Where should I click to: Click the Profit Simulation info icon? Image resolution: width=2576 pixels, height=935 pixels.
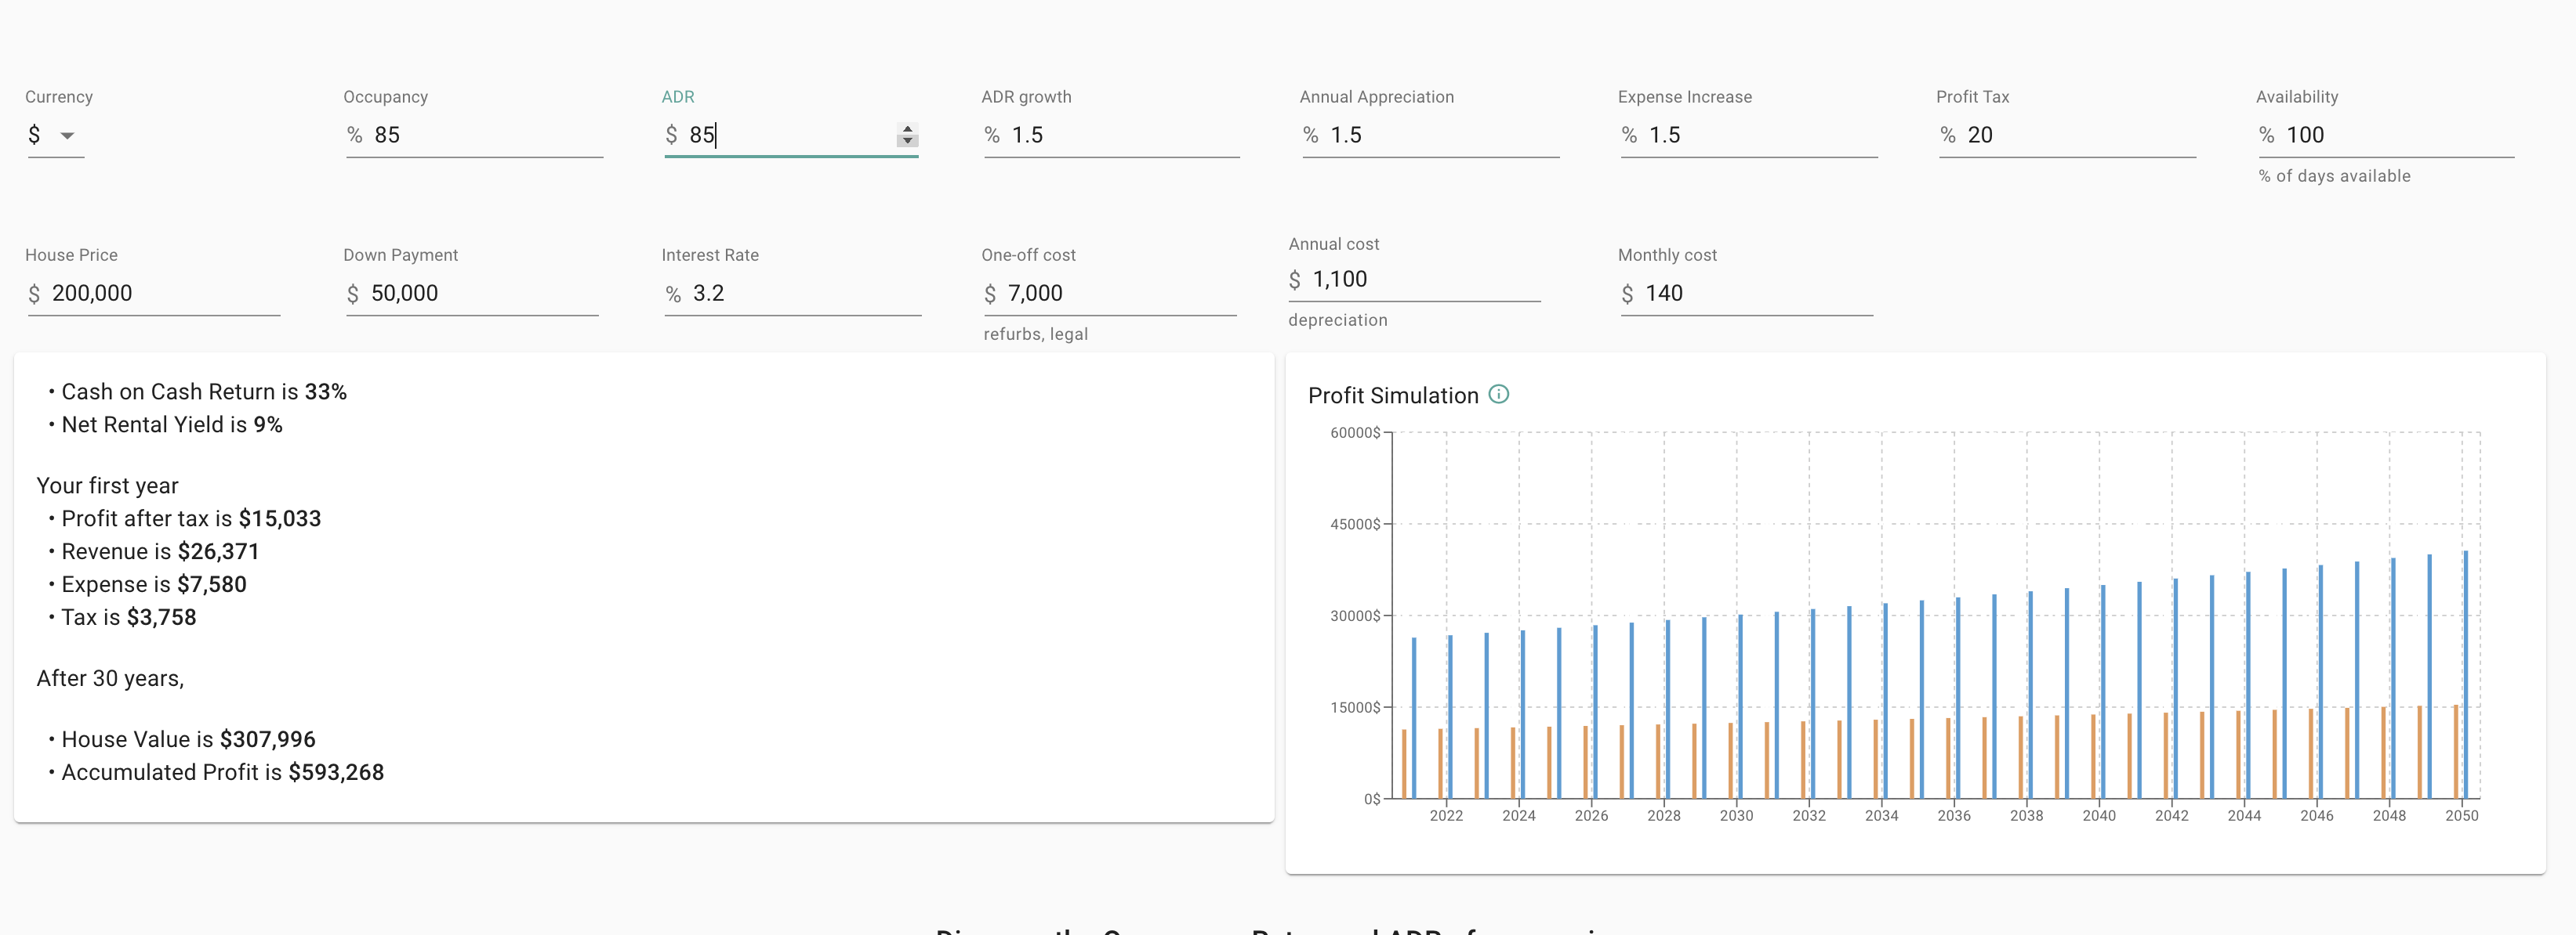(1498, 395)
